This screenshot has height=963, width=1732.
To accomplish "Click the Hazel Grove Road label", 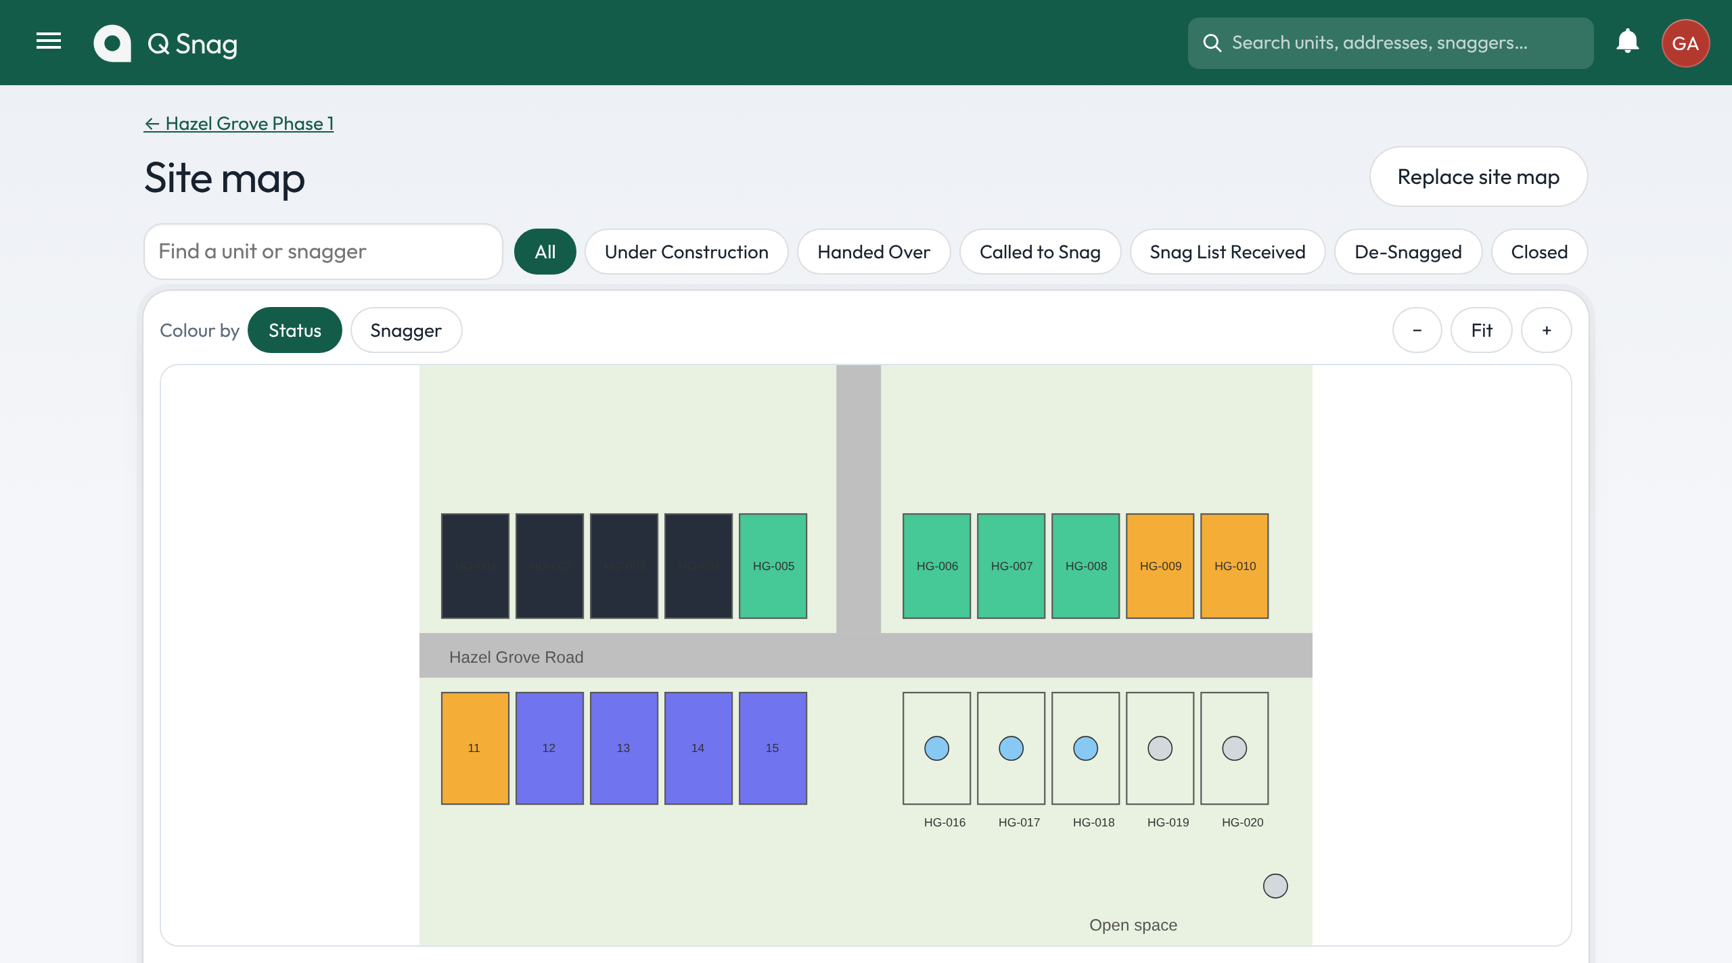I will tap(516, 657).
